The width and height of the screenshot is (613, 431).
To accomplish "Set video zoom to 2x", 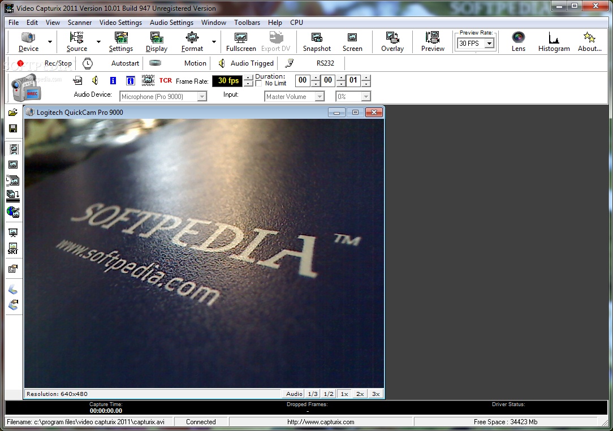I will coord(360,394).
